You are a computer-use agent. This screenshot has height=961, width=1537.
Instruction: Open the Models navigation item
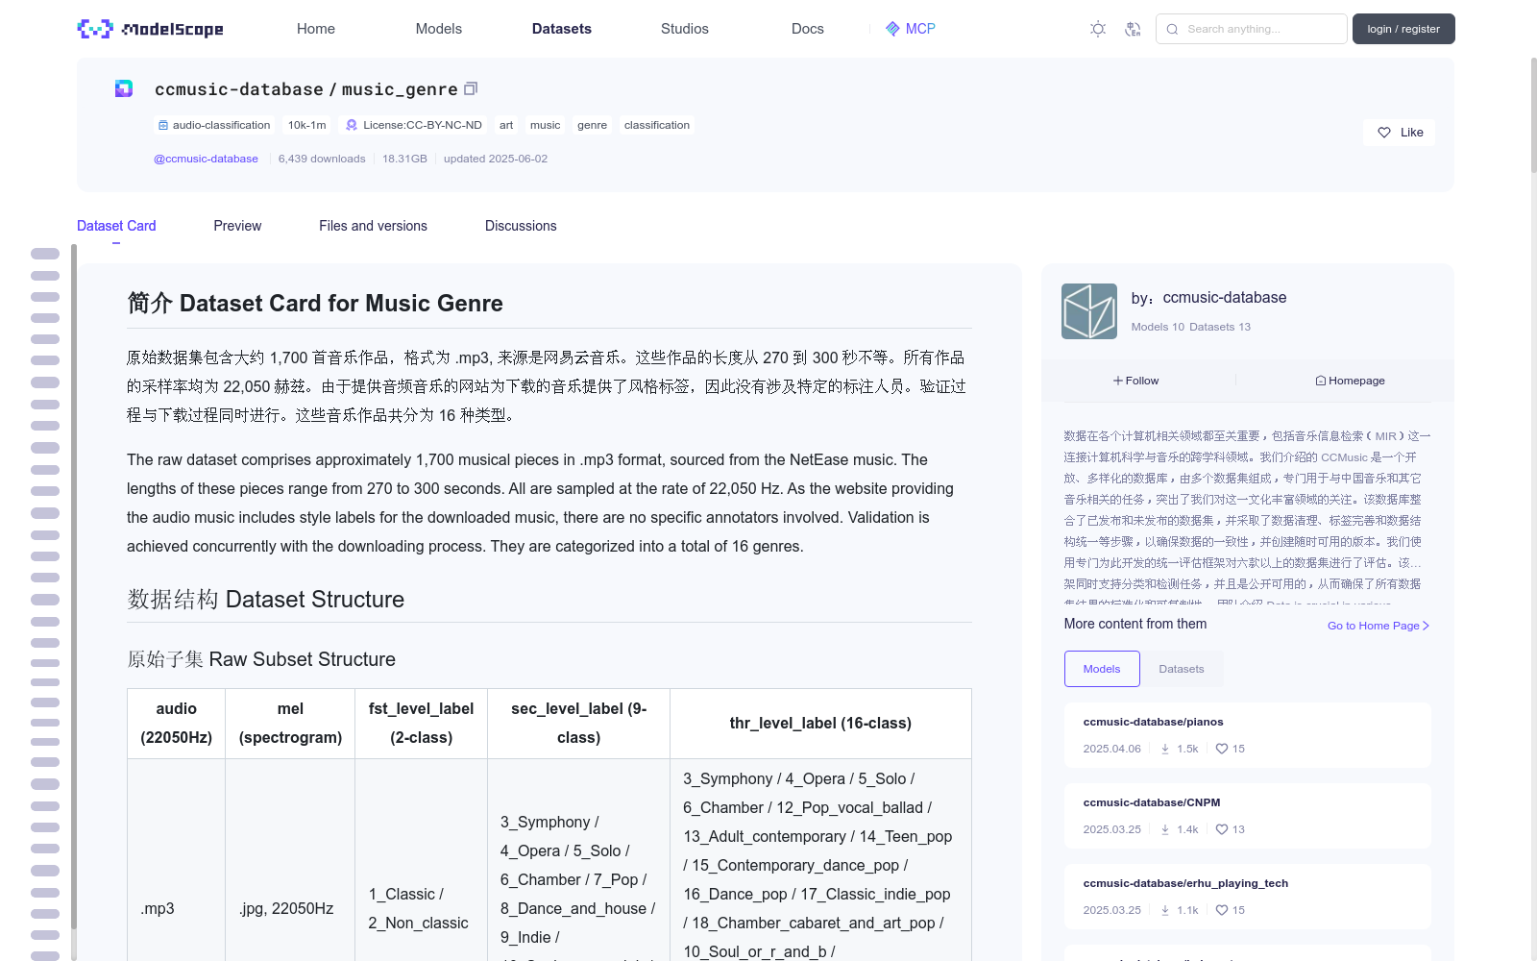click(x=439, y=29)
